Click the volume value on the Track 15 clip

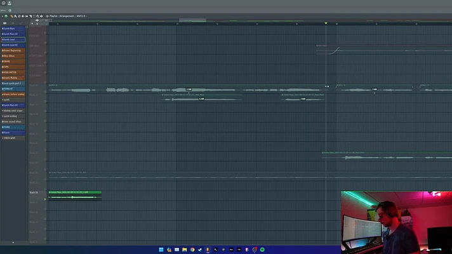pyautogui.click(x=189, y=89)
